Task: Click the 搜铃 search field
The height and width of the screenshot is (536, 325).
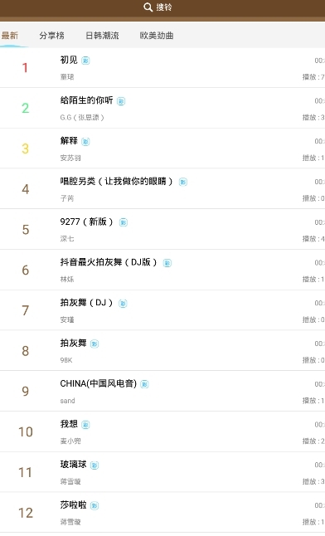Action: tap(162, 7)
